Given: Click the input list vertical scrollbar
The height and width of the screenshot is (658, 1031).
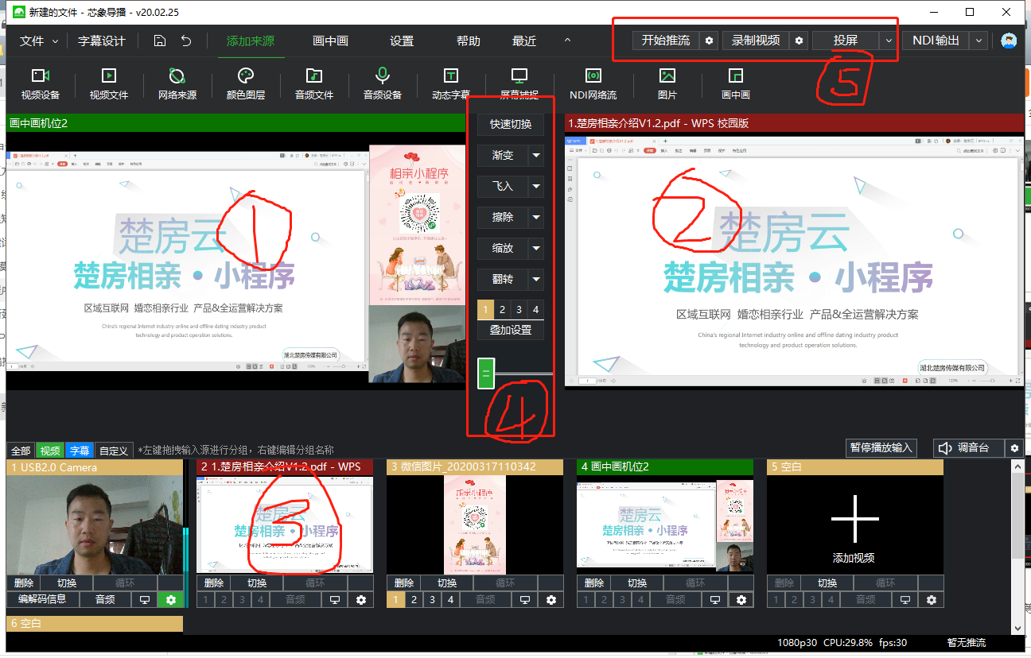Looking at the screenshot, I should point(1017,517).
